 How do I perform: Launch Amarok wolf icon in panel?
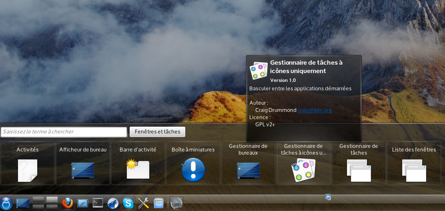(113, 203)
